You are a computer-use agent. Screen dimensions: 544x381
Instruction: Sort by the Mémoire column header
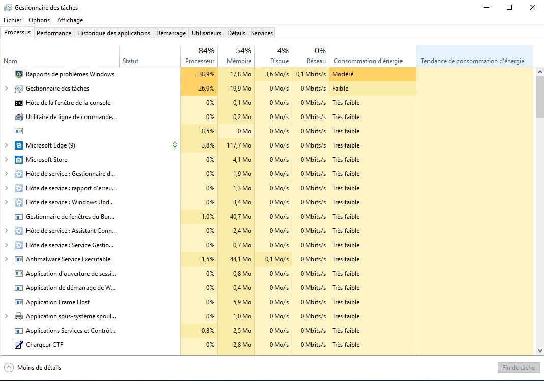(x=236, y=56)
